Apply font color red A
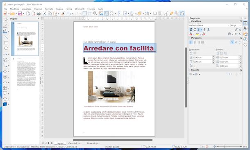The image size is (250, 150). (191, 34)
